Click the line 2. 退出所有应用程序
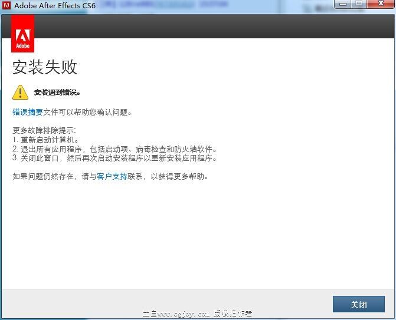Image resolution: width=396 pixels, height=320 pixels. click(115, 149)
